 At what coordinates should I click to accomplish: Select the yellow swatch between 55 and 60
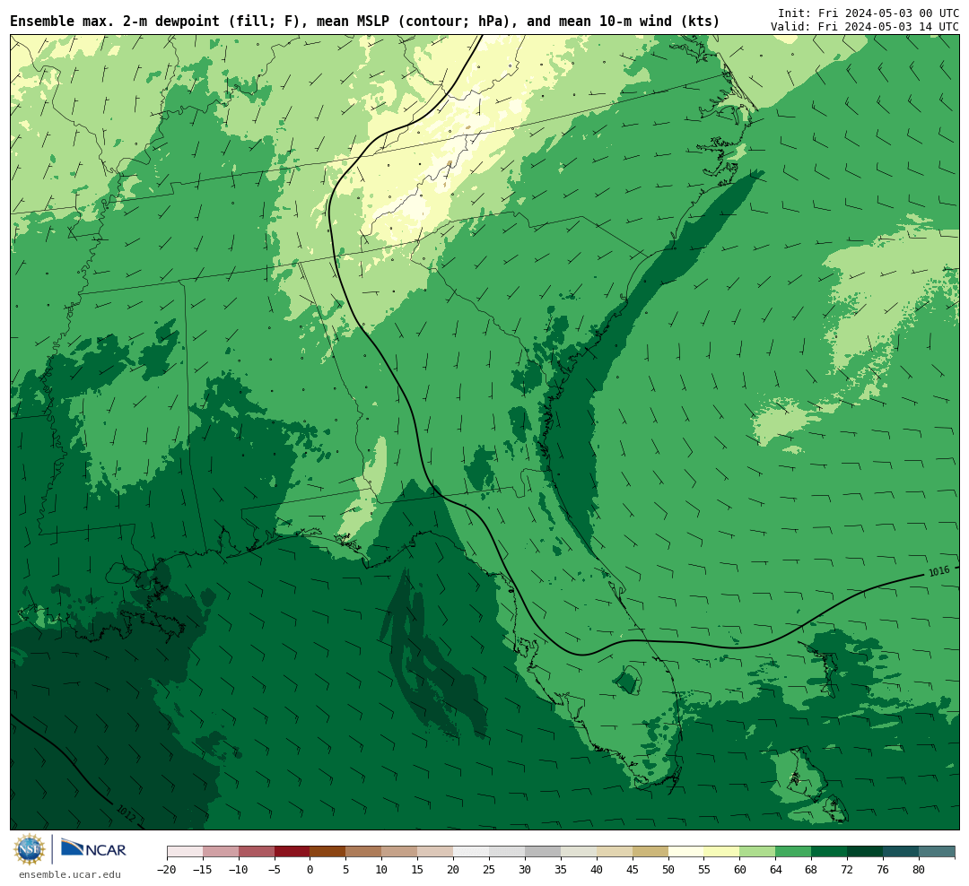pyautogui.click(x=722, y=852)
